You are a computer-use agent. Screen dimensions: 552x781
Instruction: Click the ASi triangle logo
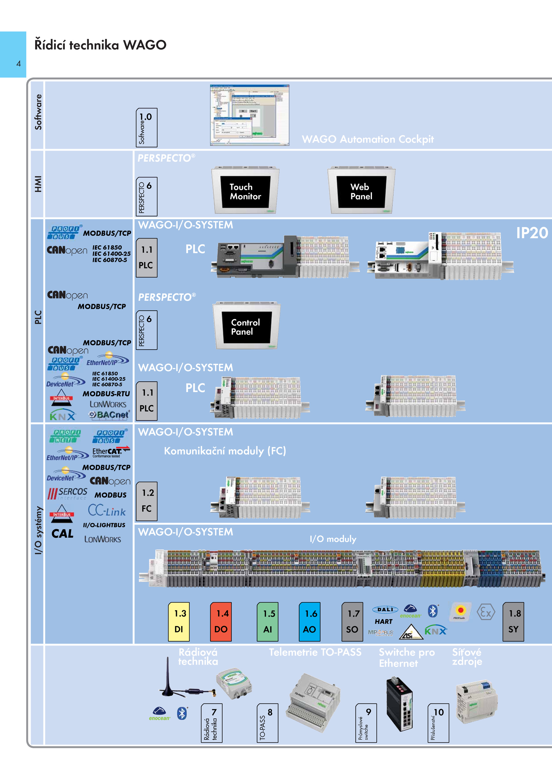pos(411,632)
